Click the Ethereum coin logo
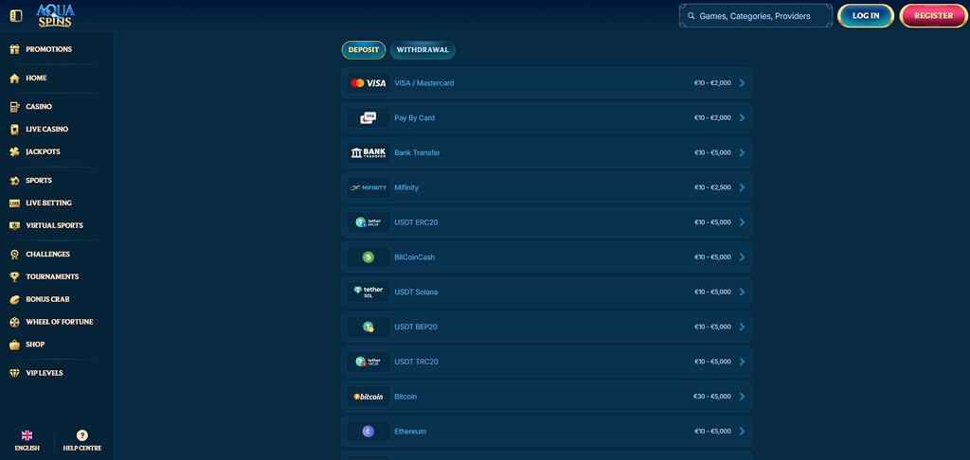The width and height of the screenshot is (970, 460). click(368, 431)
